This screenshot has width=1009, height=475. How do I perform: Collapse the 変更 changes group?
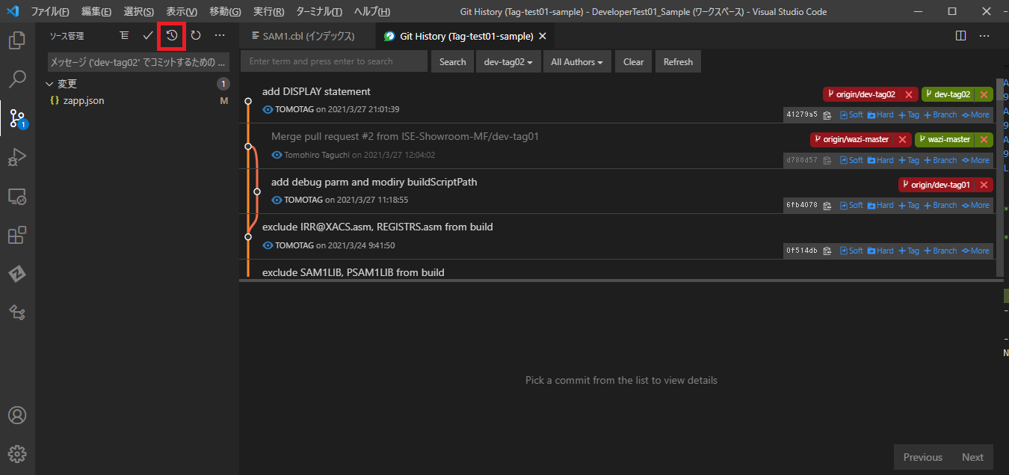[49, 84]
